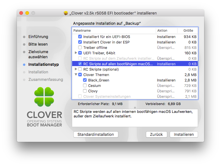This screenshot has height=166, width=221.
Task: Expand the 'UEFI Treiber, 64bit' group
Action: coord(76,53)
